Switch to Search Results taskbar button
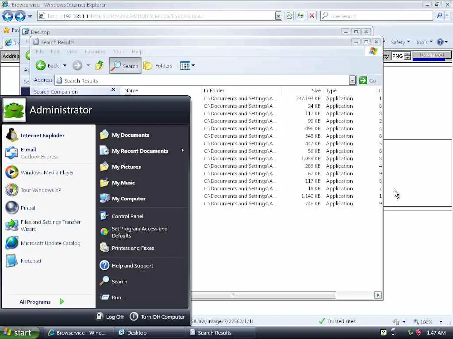 click(220, 333)
